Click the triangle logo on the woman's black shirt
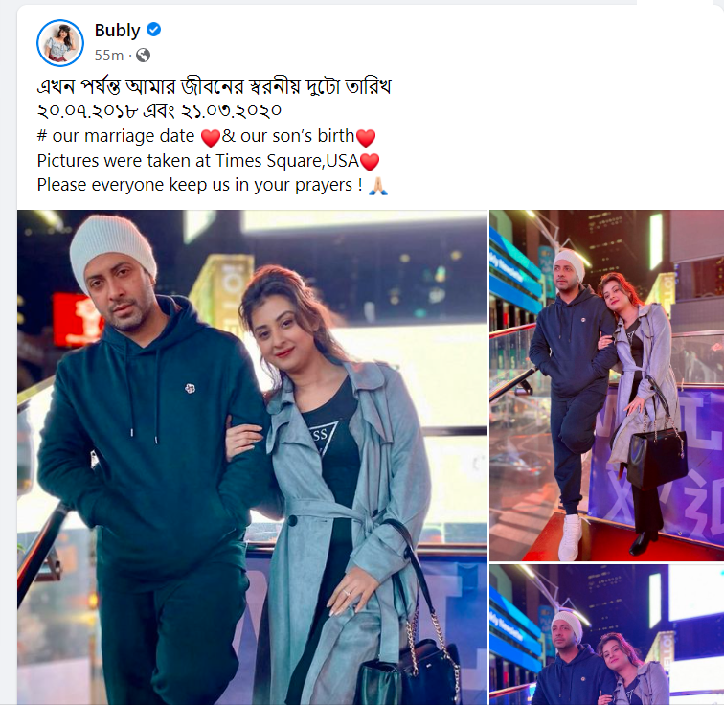Screen dimensions: 724x705 [323, 435]
